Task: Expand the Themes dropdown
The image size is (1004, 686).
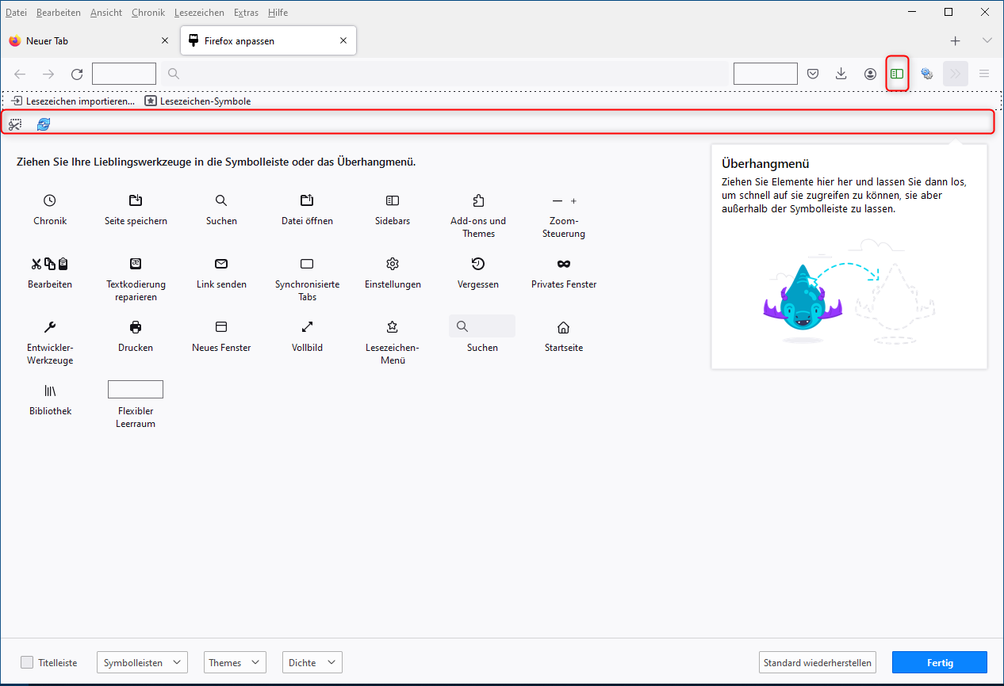Action: (x=234, y=662)
